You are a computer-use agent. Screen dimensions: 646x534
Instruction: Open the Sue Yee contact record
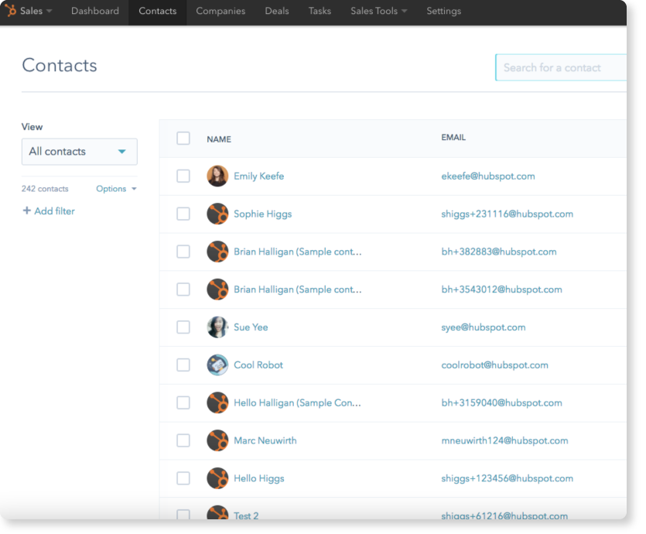pyautogui.click(x=251, y=327)
